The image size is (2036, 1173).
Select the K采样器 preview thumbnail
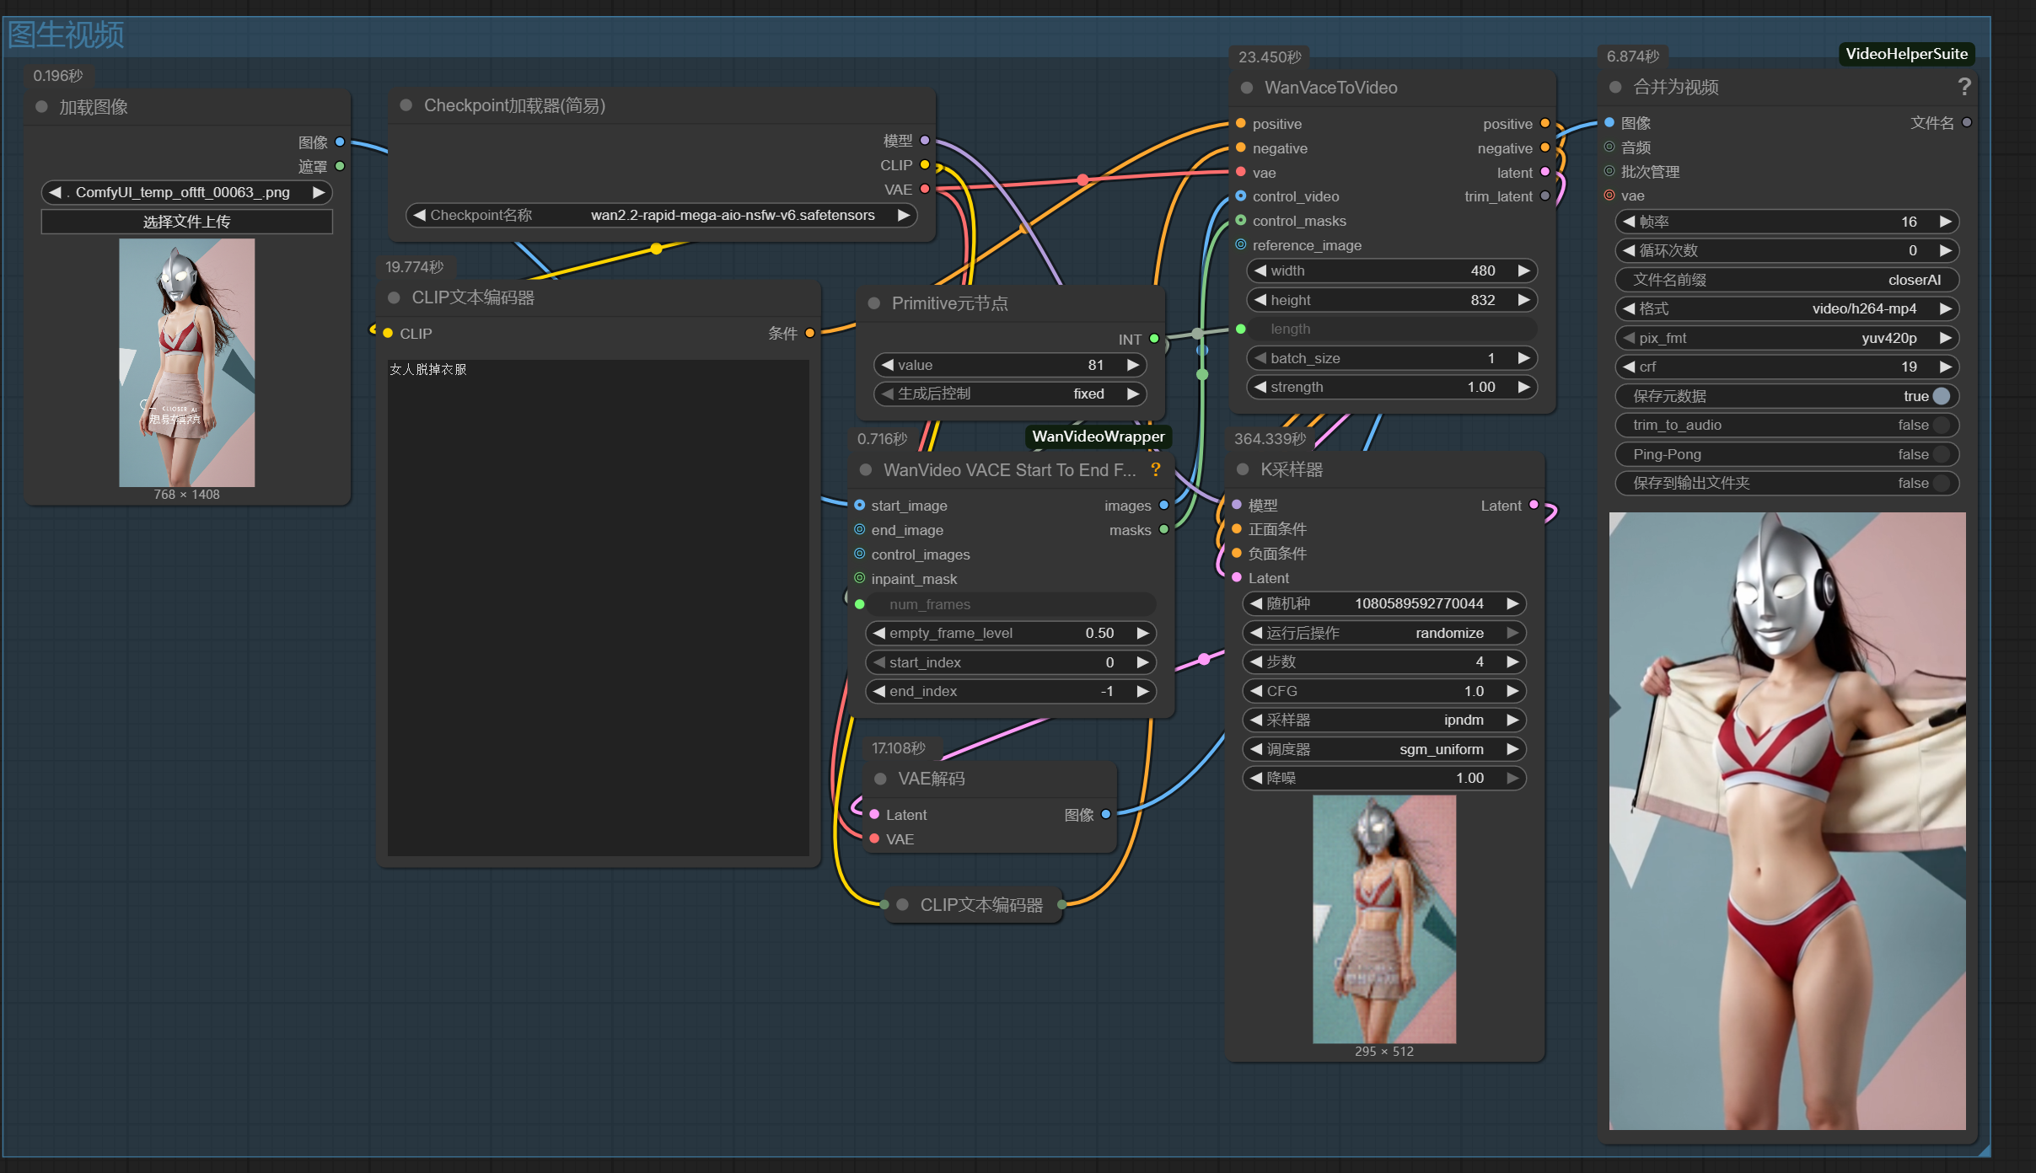(x=1383, y=919)
